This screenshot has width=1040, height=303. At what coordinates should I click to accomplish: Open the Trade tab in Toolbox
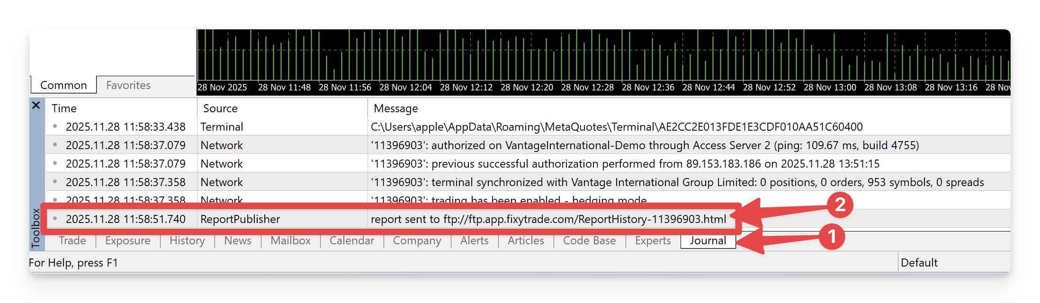click(72, 241)
